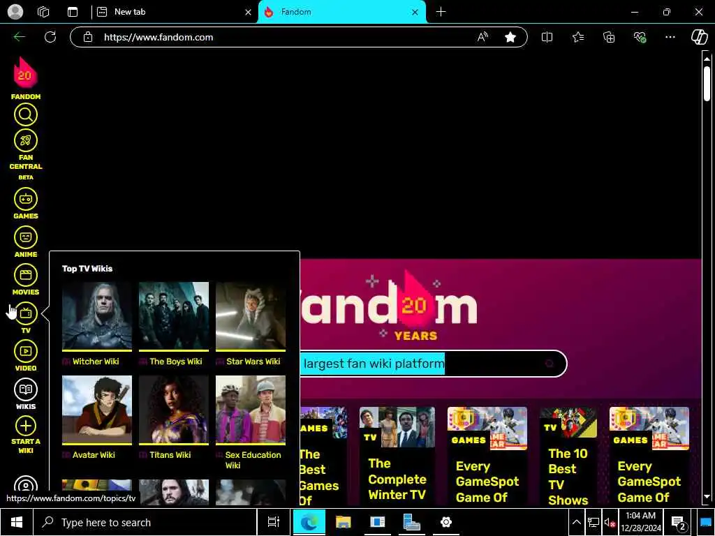Open the notification center icon
This screenshot has width=715, height=536.
679,523
